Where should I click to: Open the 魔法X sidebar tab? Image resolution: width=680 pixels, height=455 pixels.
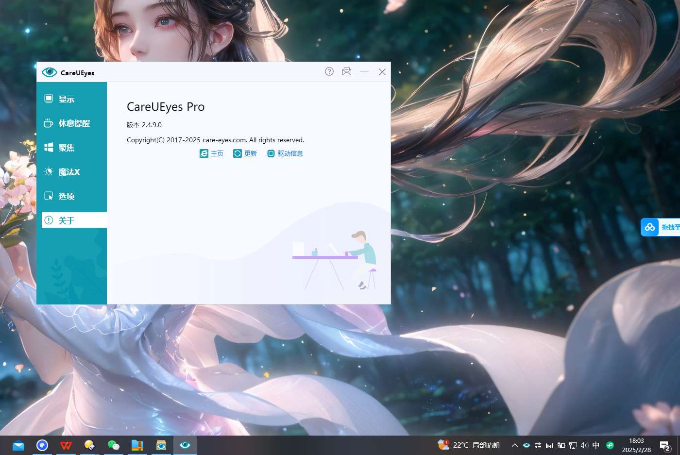point(72,172)
